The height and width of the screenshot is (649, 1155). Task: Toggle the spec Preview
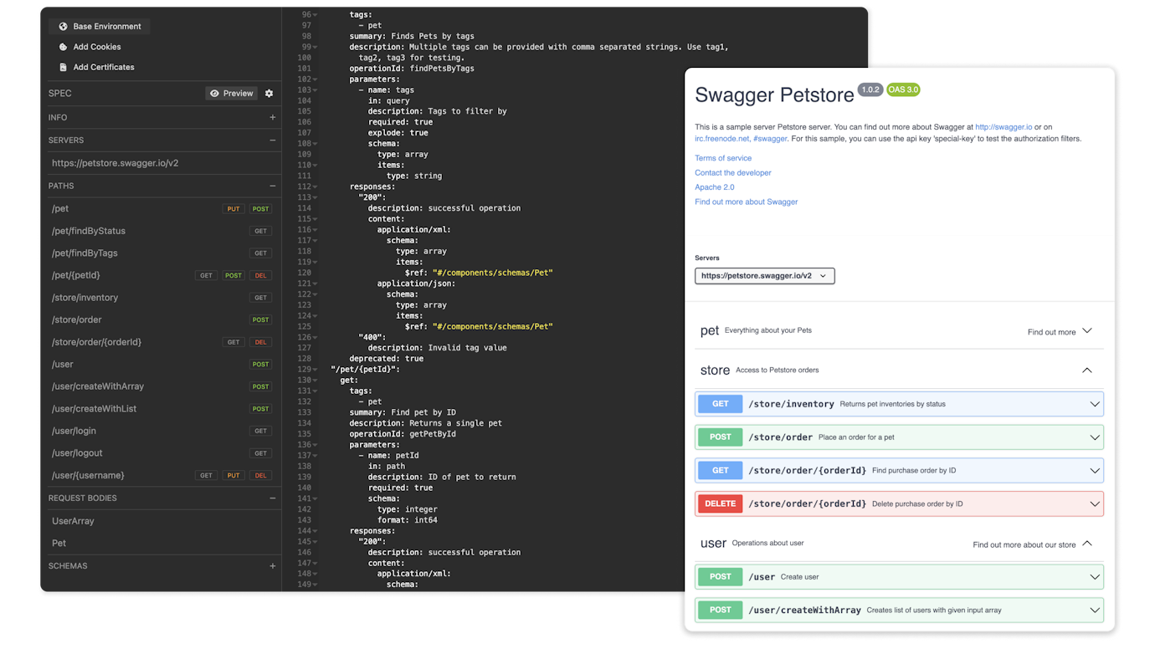click(231, 94)
